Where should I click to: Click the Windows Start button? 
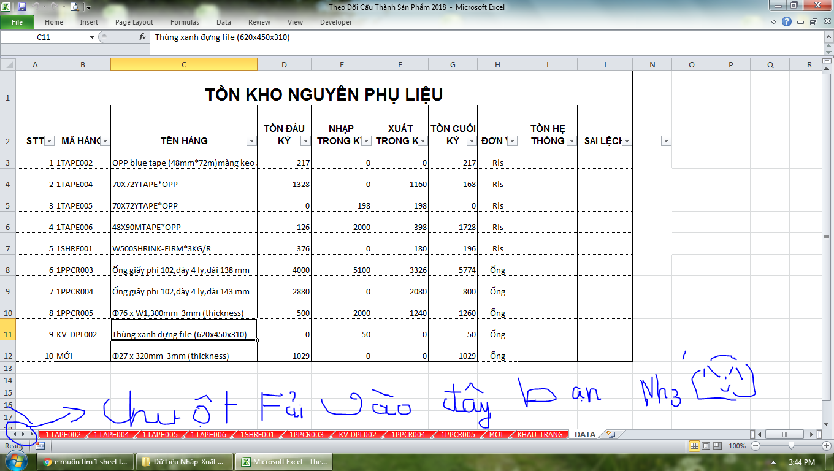coord(17,461)
